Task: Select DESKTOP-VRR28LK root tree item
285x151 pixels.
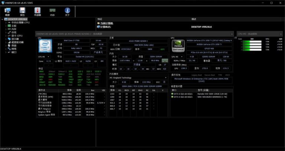Action: (18, 19)
